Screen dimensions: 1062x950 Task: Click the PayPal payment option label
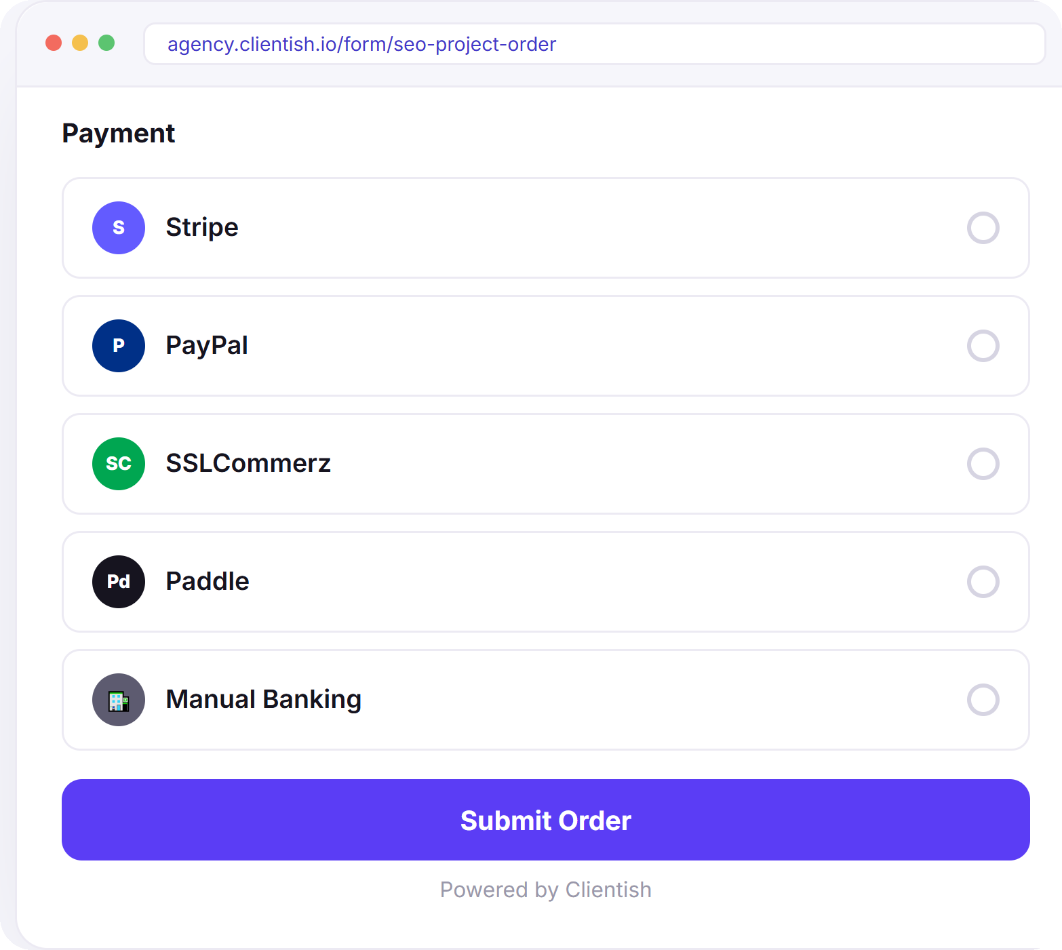tap(207, 346)
